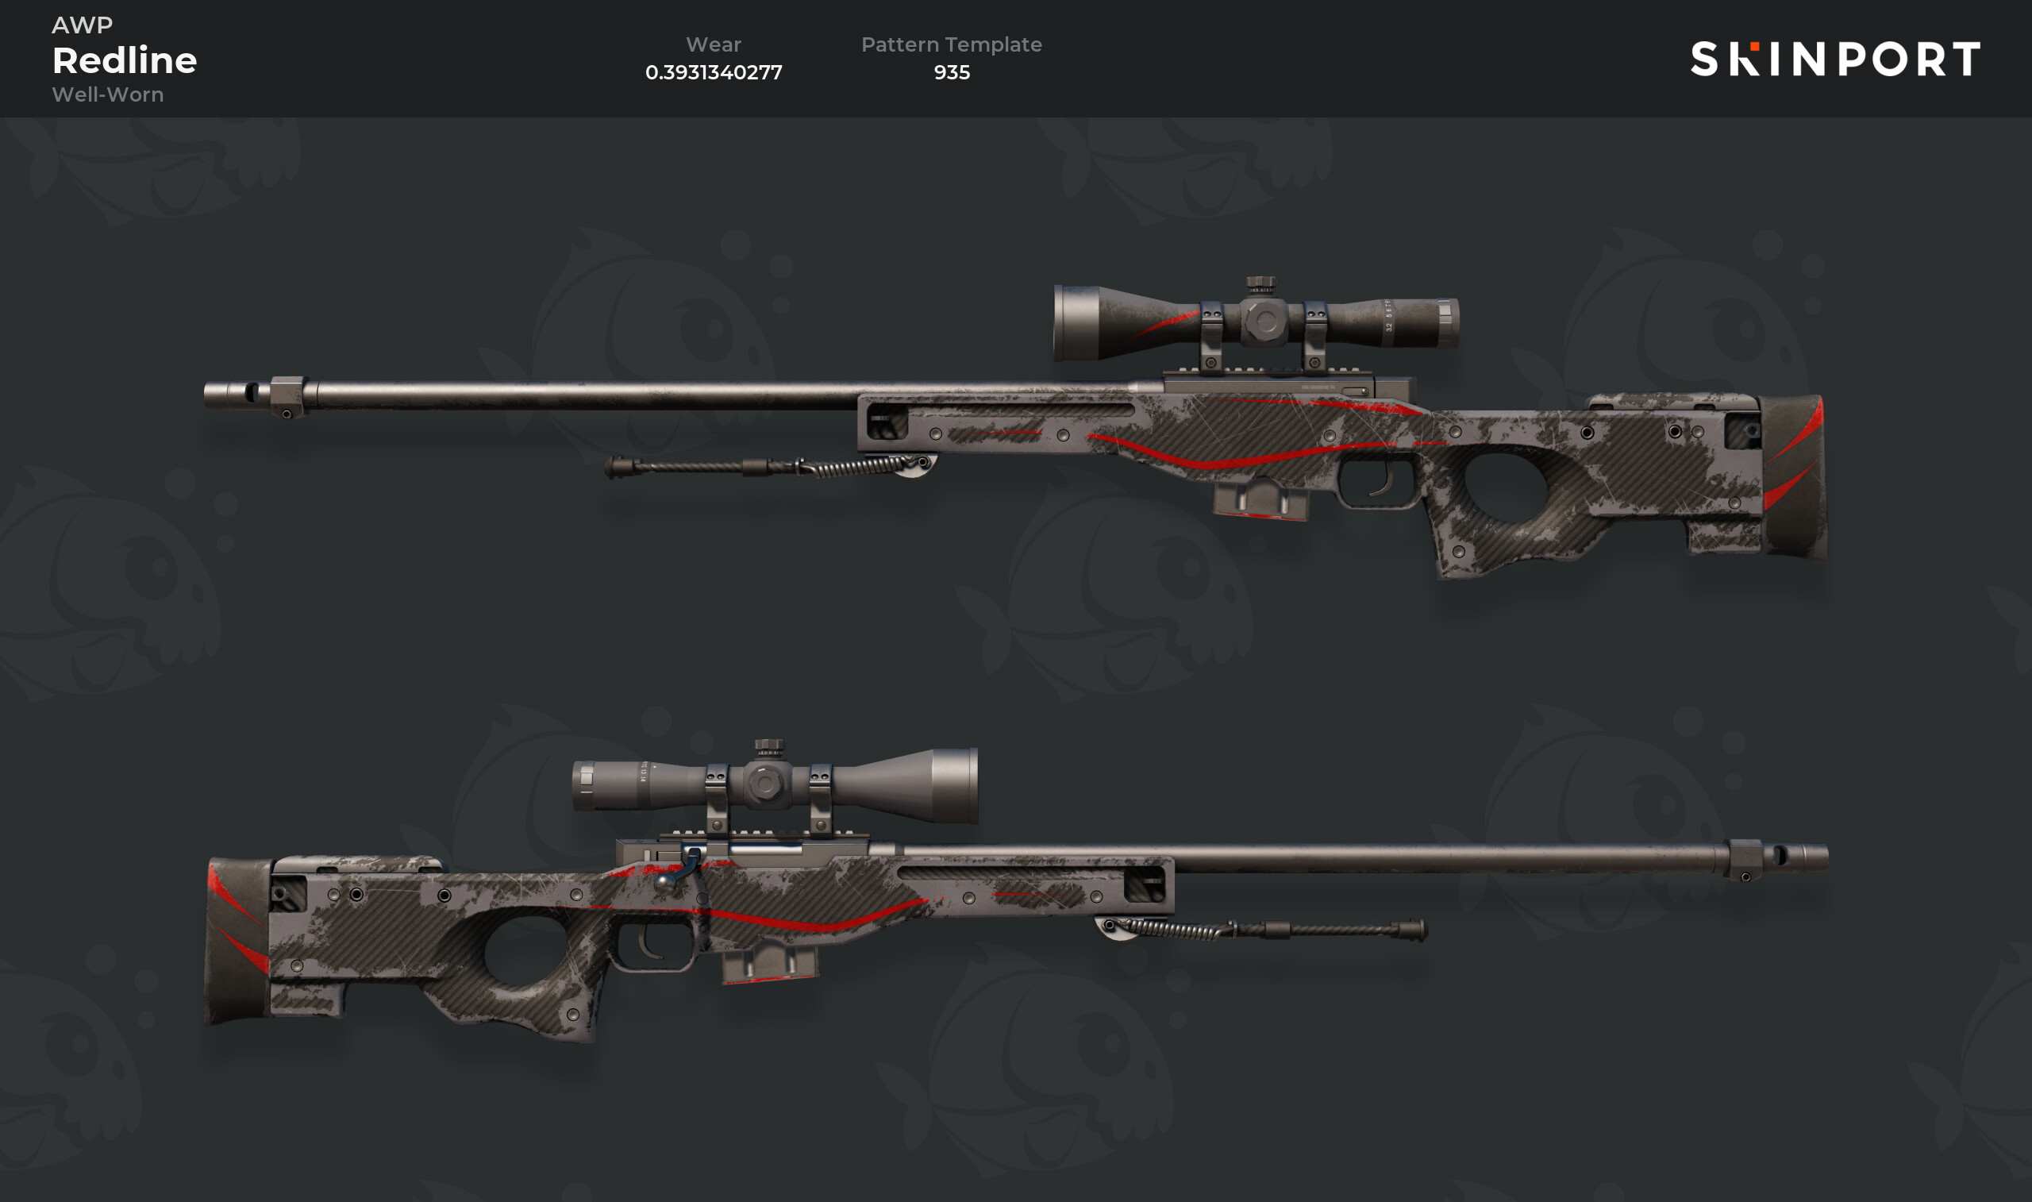The width and height of the screenshot is (2032, 1202).
Task: Select the AWP weapon label
Action: pyautogui.click(x=83, y=25)
